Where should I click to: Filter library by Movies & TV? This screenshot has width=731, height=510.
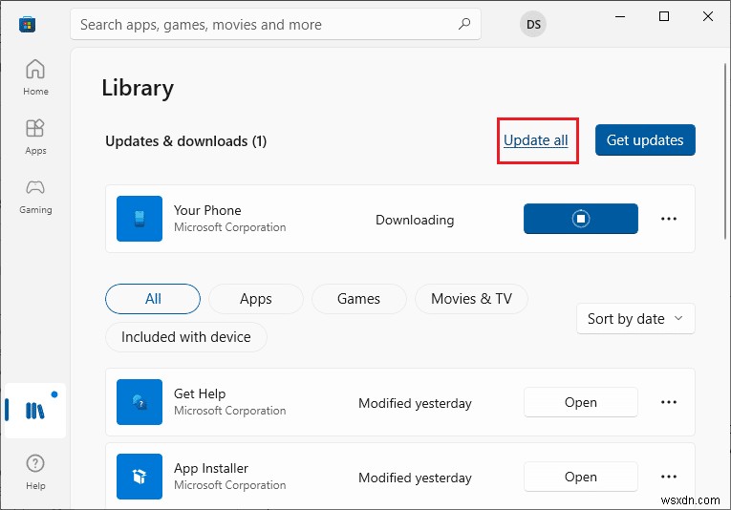471,299
